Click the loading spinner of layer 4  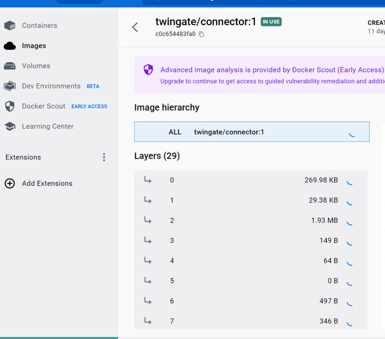point(349,264)
